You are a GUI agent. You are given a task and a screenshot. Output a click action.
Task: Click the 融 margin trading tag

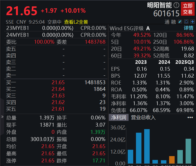[x=174, y=22]
